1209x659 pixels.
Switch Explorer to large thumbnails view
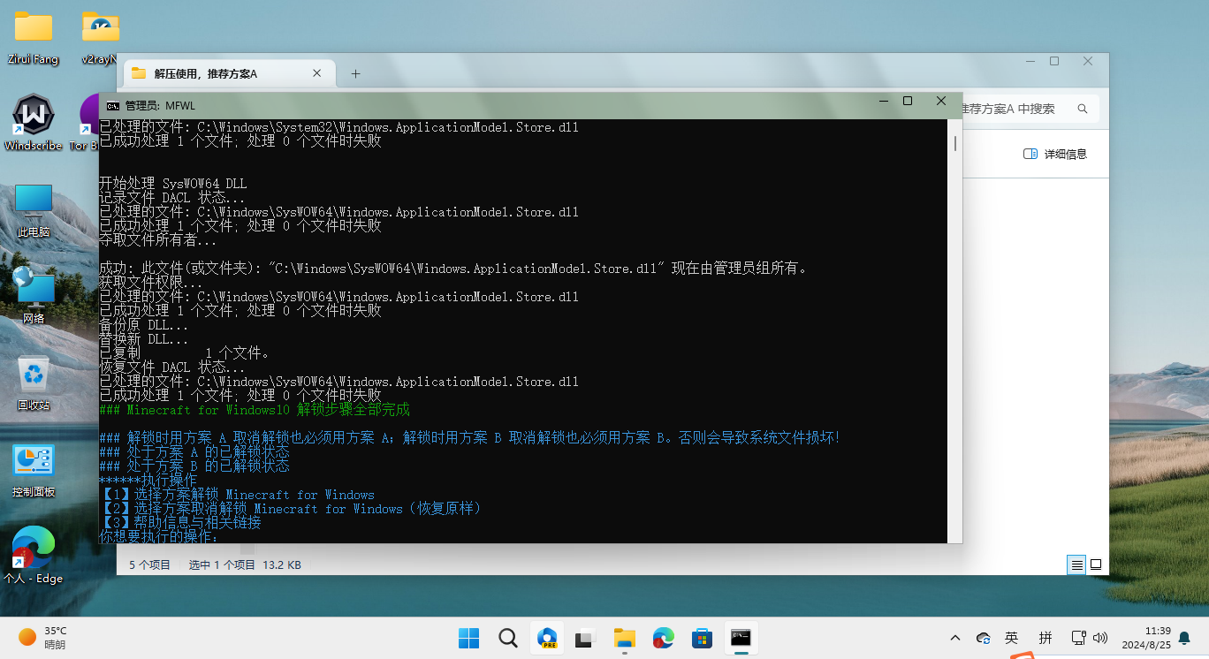(x=1096, y=564)
